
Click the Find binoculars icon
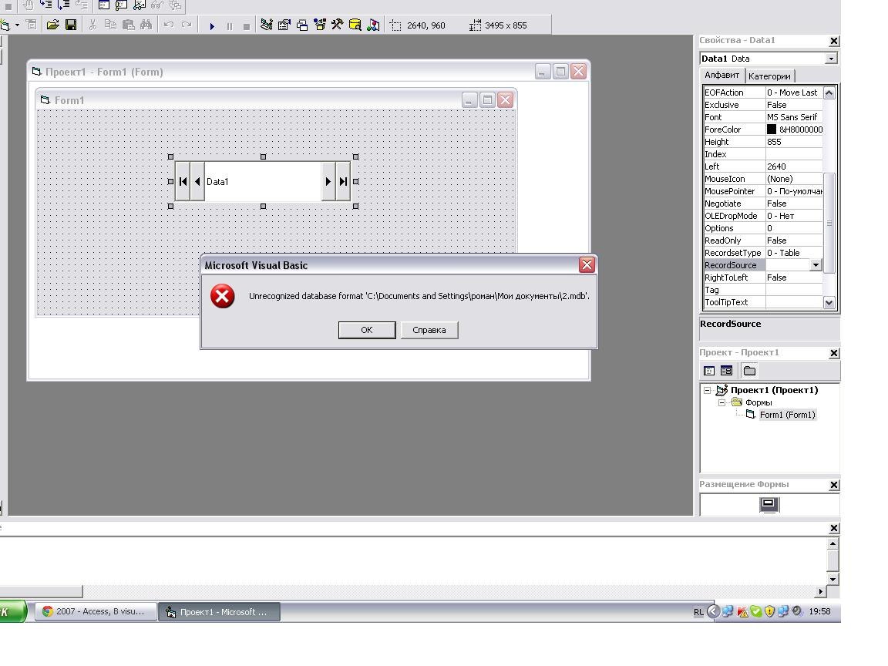coord(146,25)
